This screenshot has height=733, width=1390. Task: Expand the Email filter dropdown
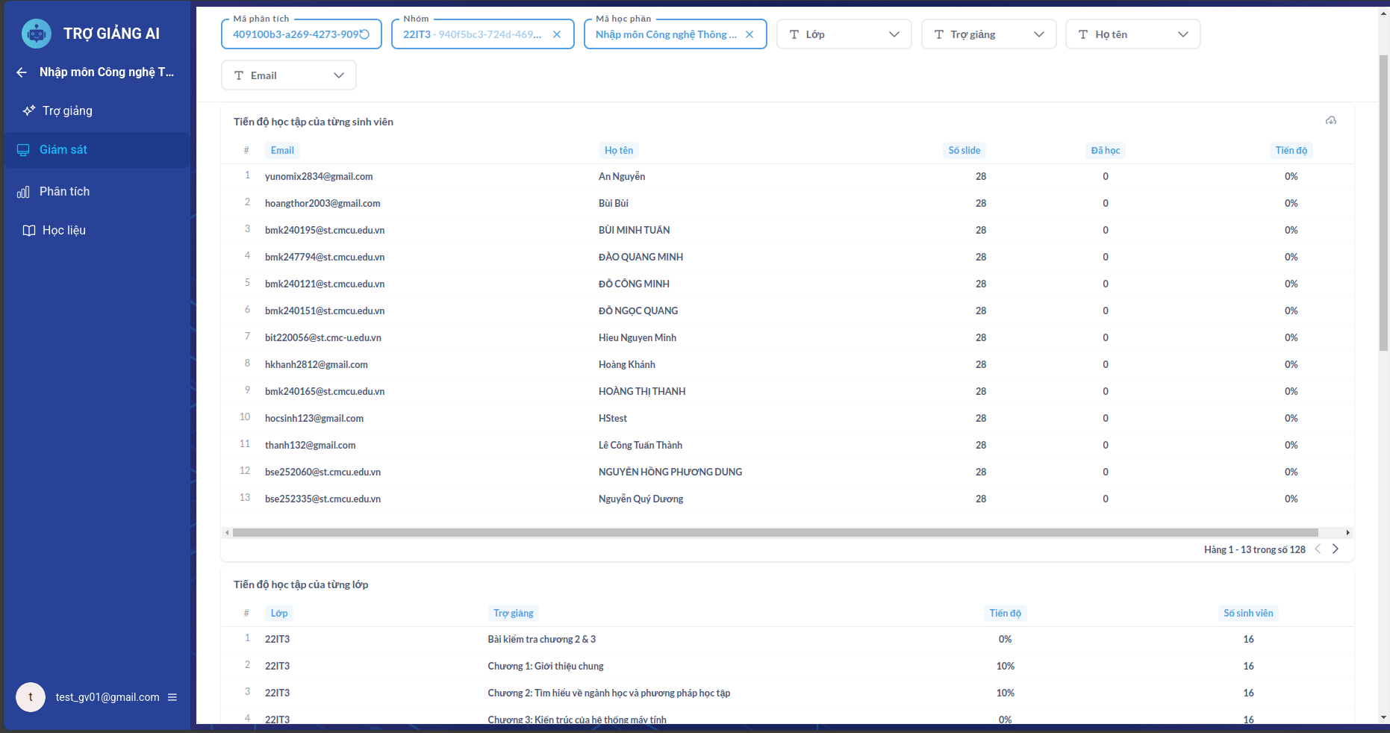(x=288, y=75)
